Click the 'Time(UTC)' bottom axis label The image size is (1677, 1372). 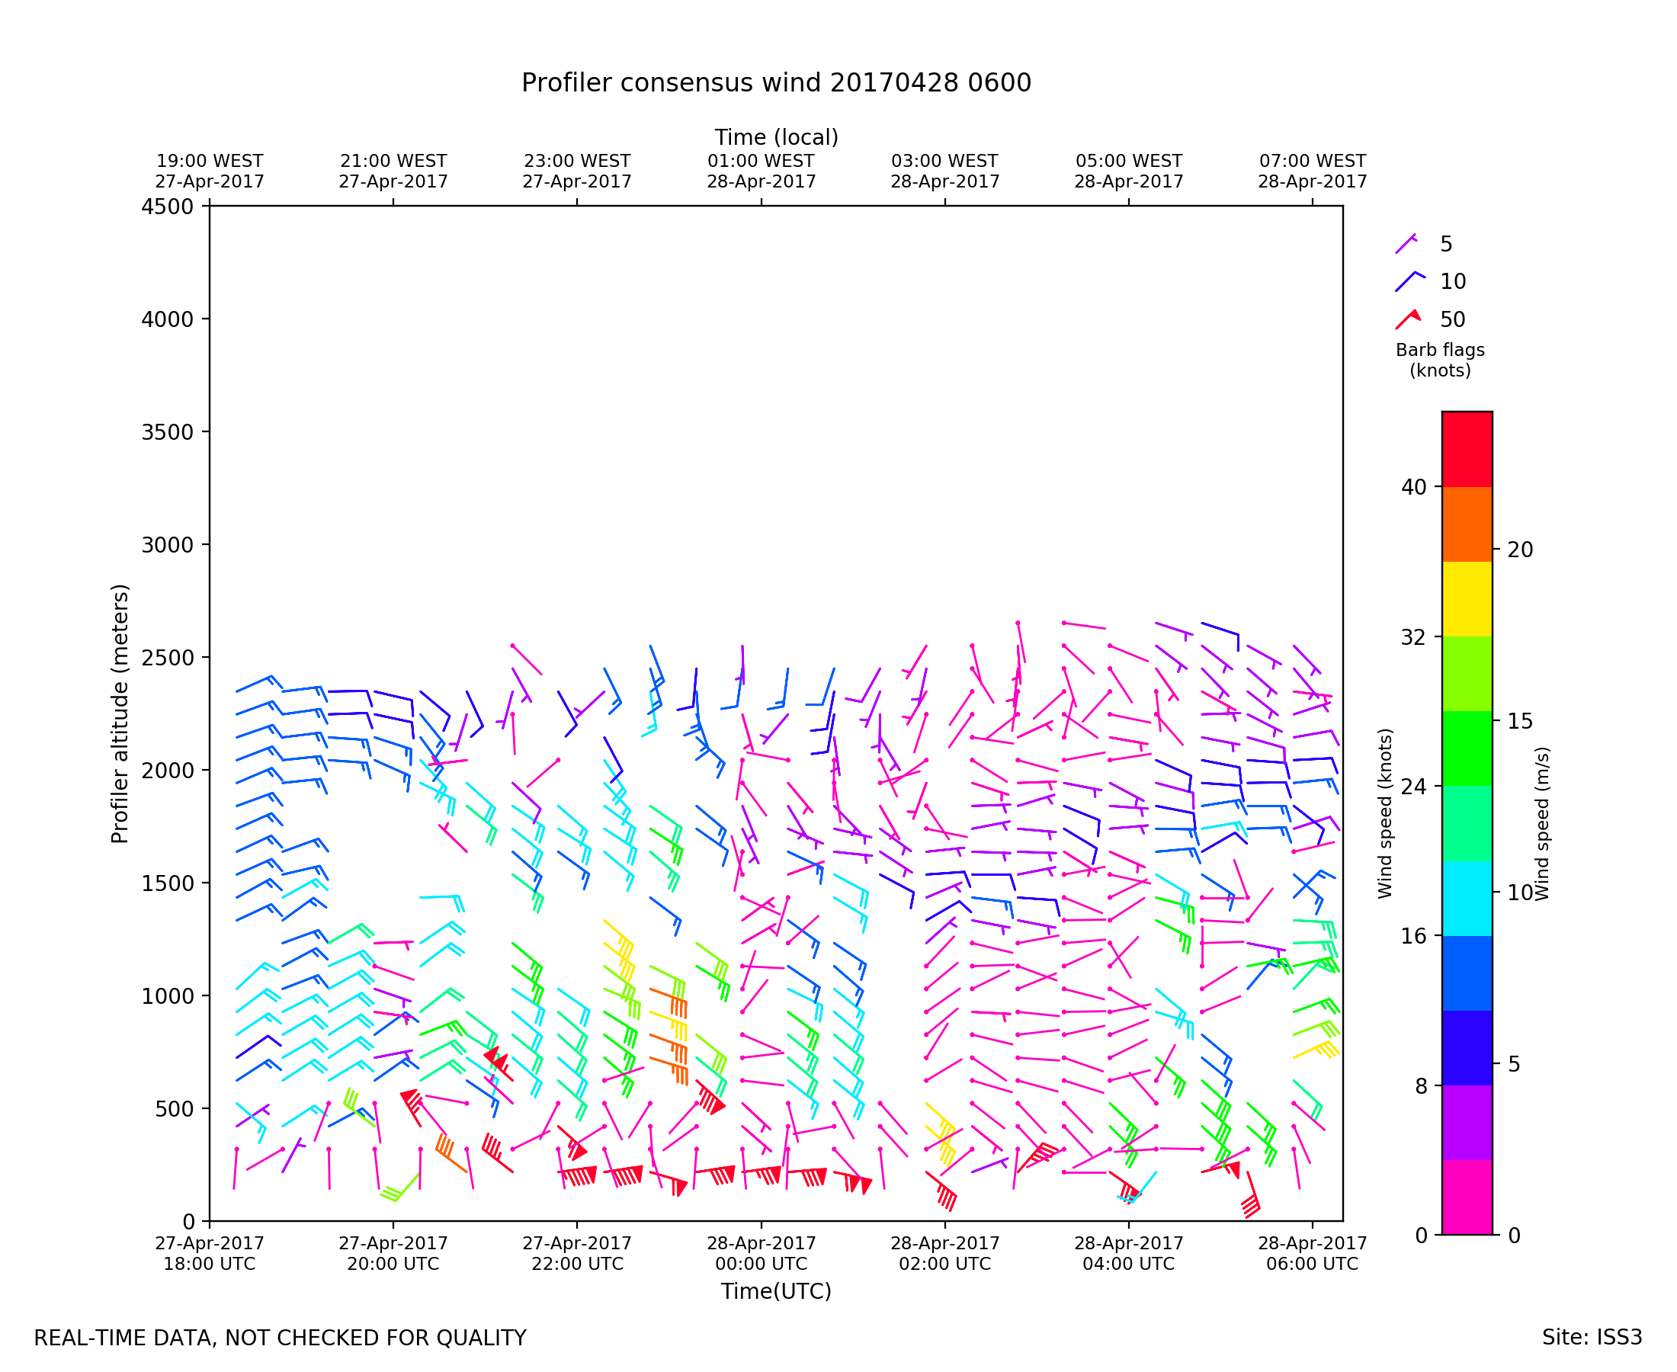click(775, 1291)
